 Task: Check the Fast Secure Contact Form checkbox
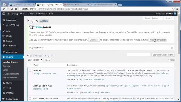(x=30, y=99)
